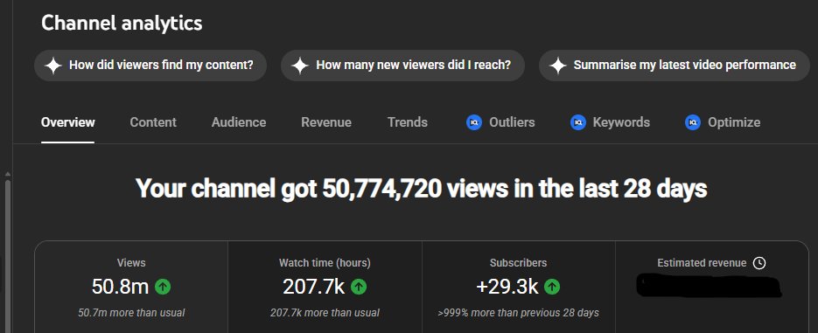
Task: Click the left sidebar scrollbar thumb
Action: [7, 255]
